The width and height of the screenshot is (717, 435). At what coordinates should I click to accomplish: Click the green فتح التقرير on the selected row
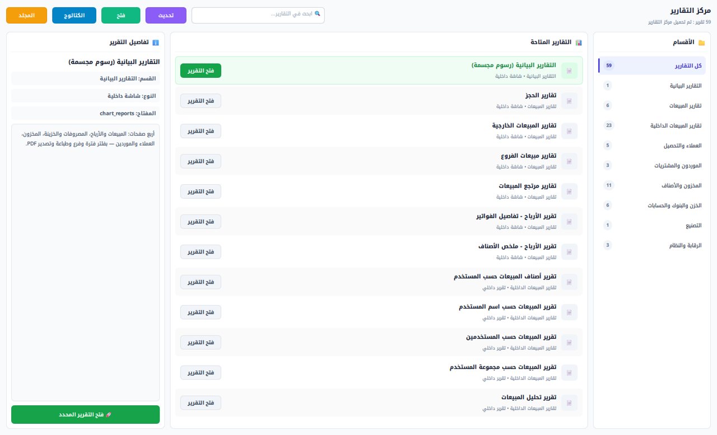point(201,71)
